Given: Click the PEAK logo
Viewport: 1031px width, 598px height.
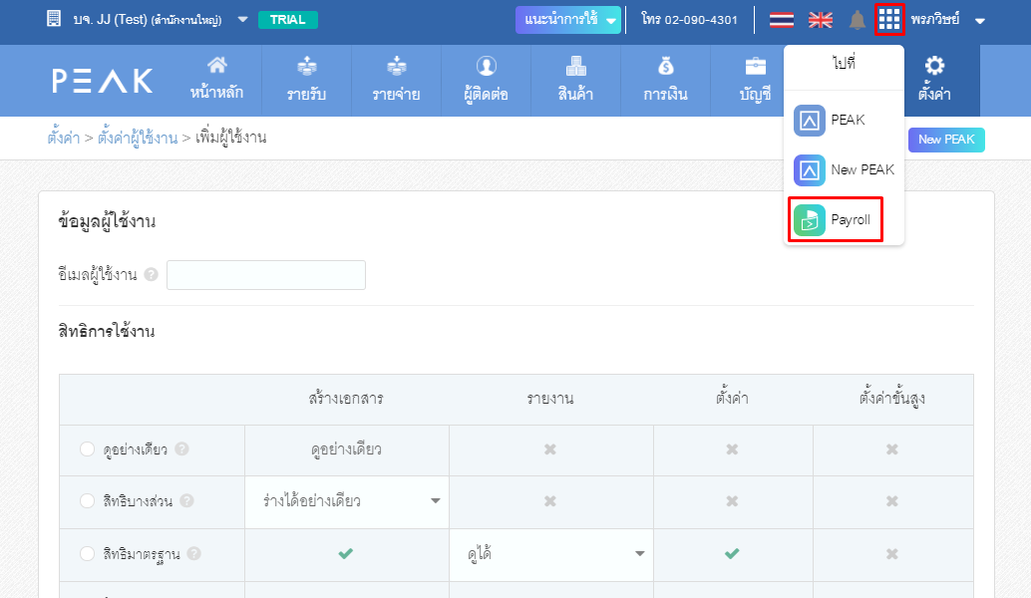Looking at the screenshot, I should 103,81.
